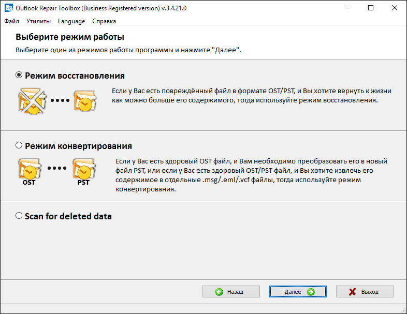This screenshot has width=407, height=314.
Task: Click the PST file icon
Action: click(83, 170)
